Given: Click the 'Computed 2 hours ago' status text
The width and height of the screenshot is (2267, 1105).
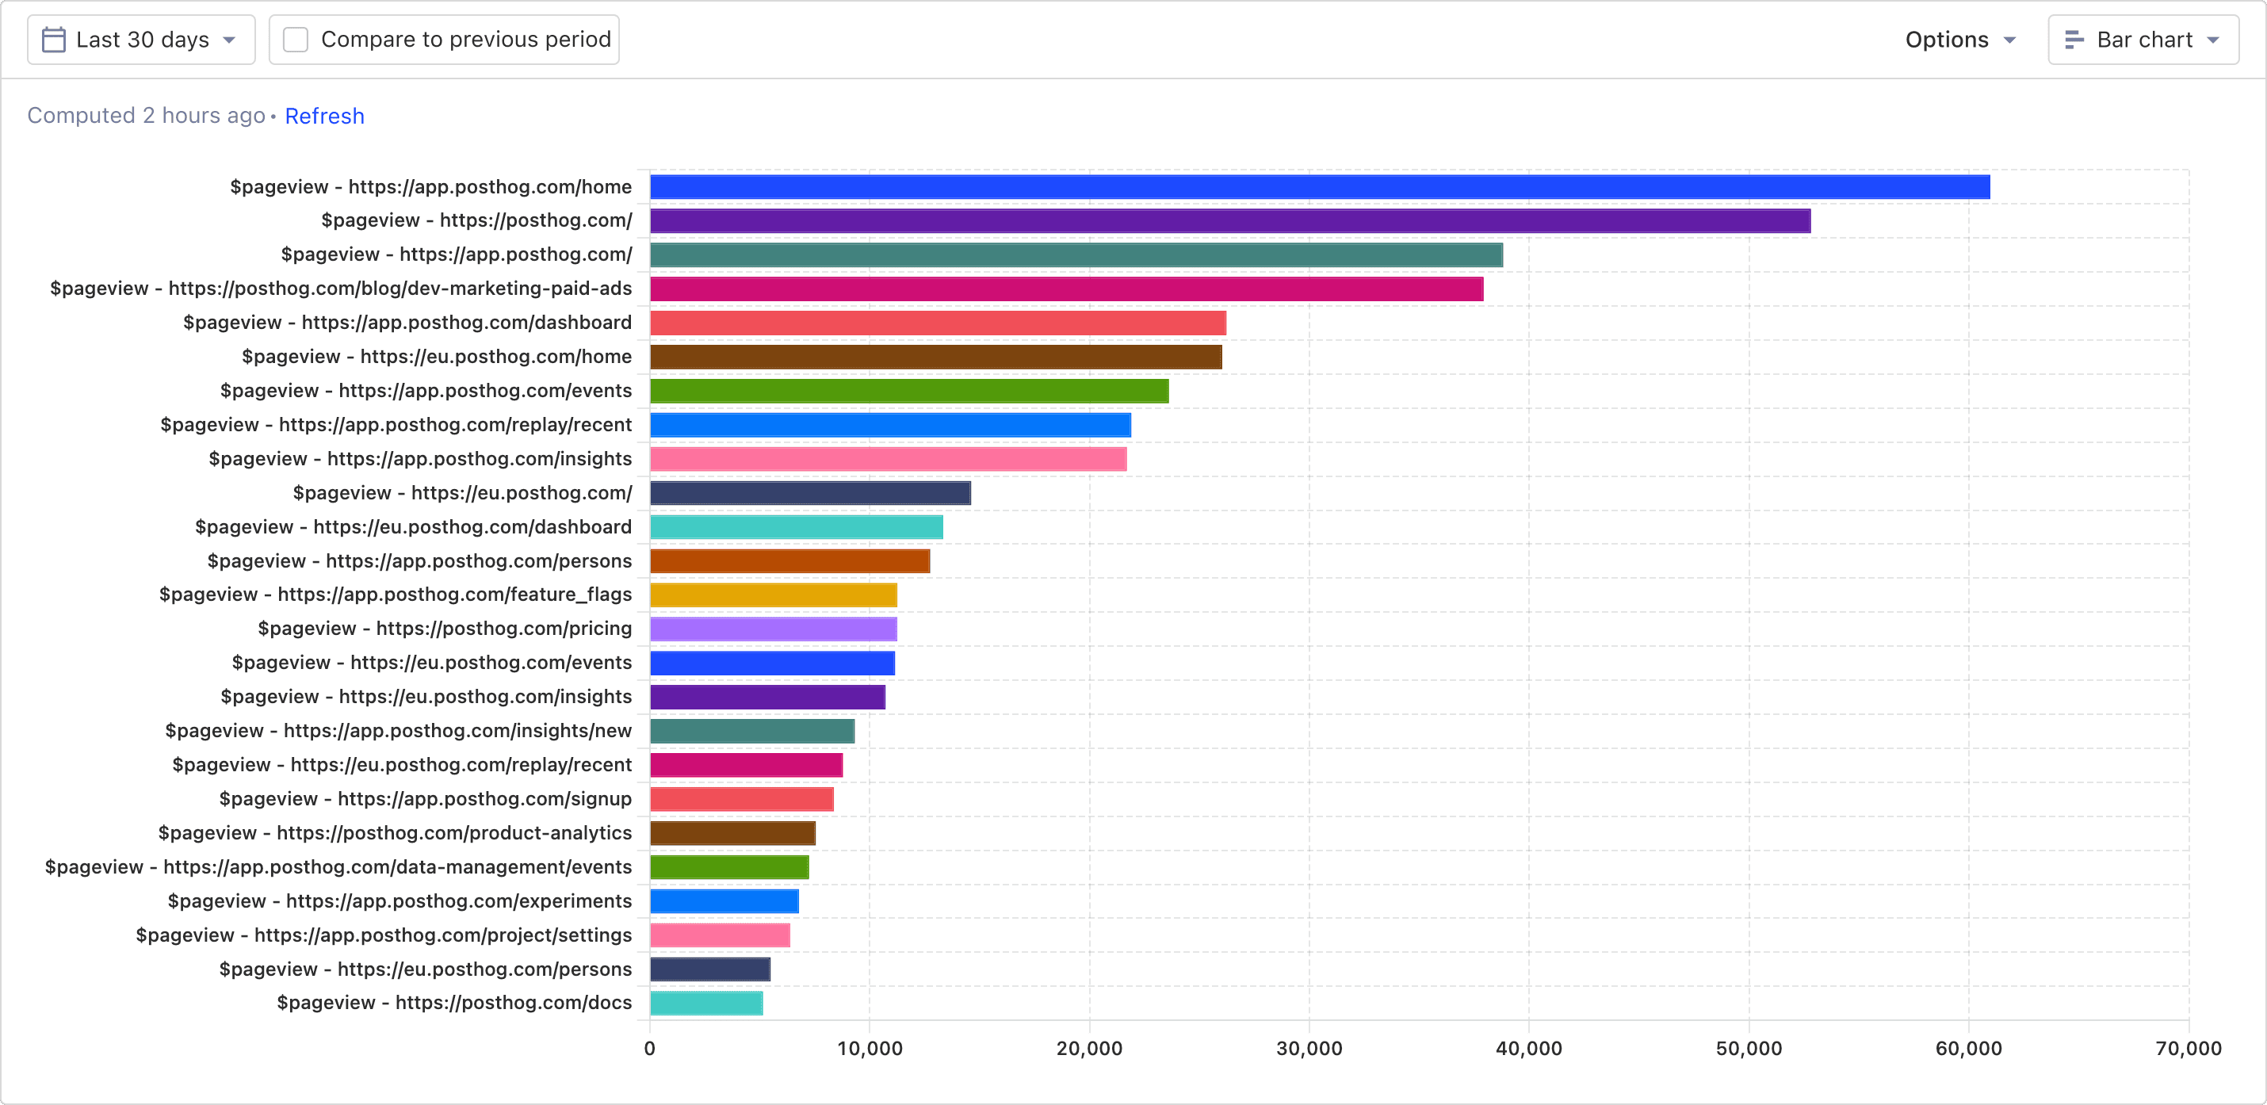Looking at the screenshot, I should pos(146,117).
